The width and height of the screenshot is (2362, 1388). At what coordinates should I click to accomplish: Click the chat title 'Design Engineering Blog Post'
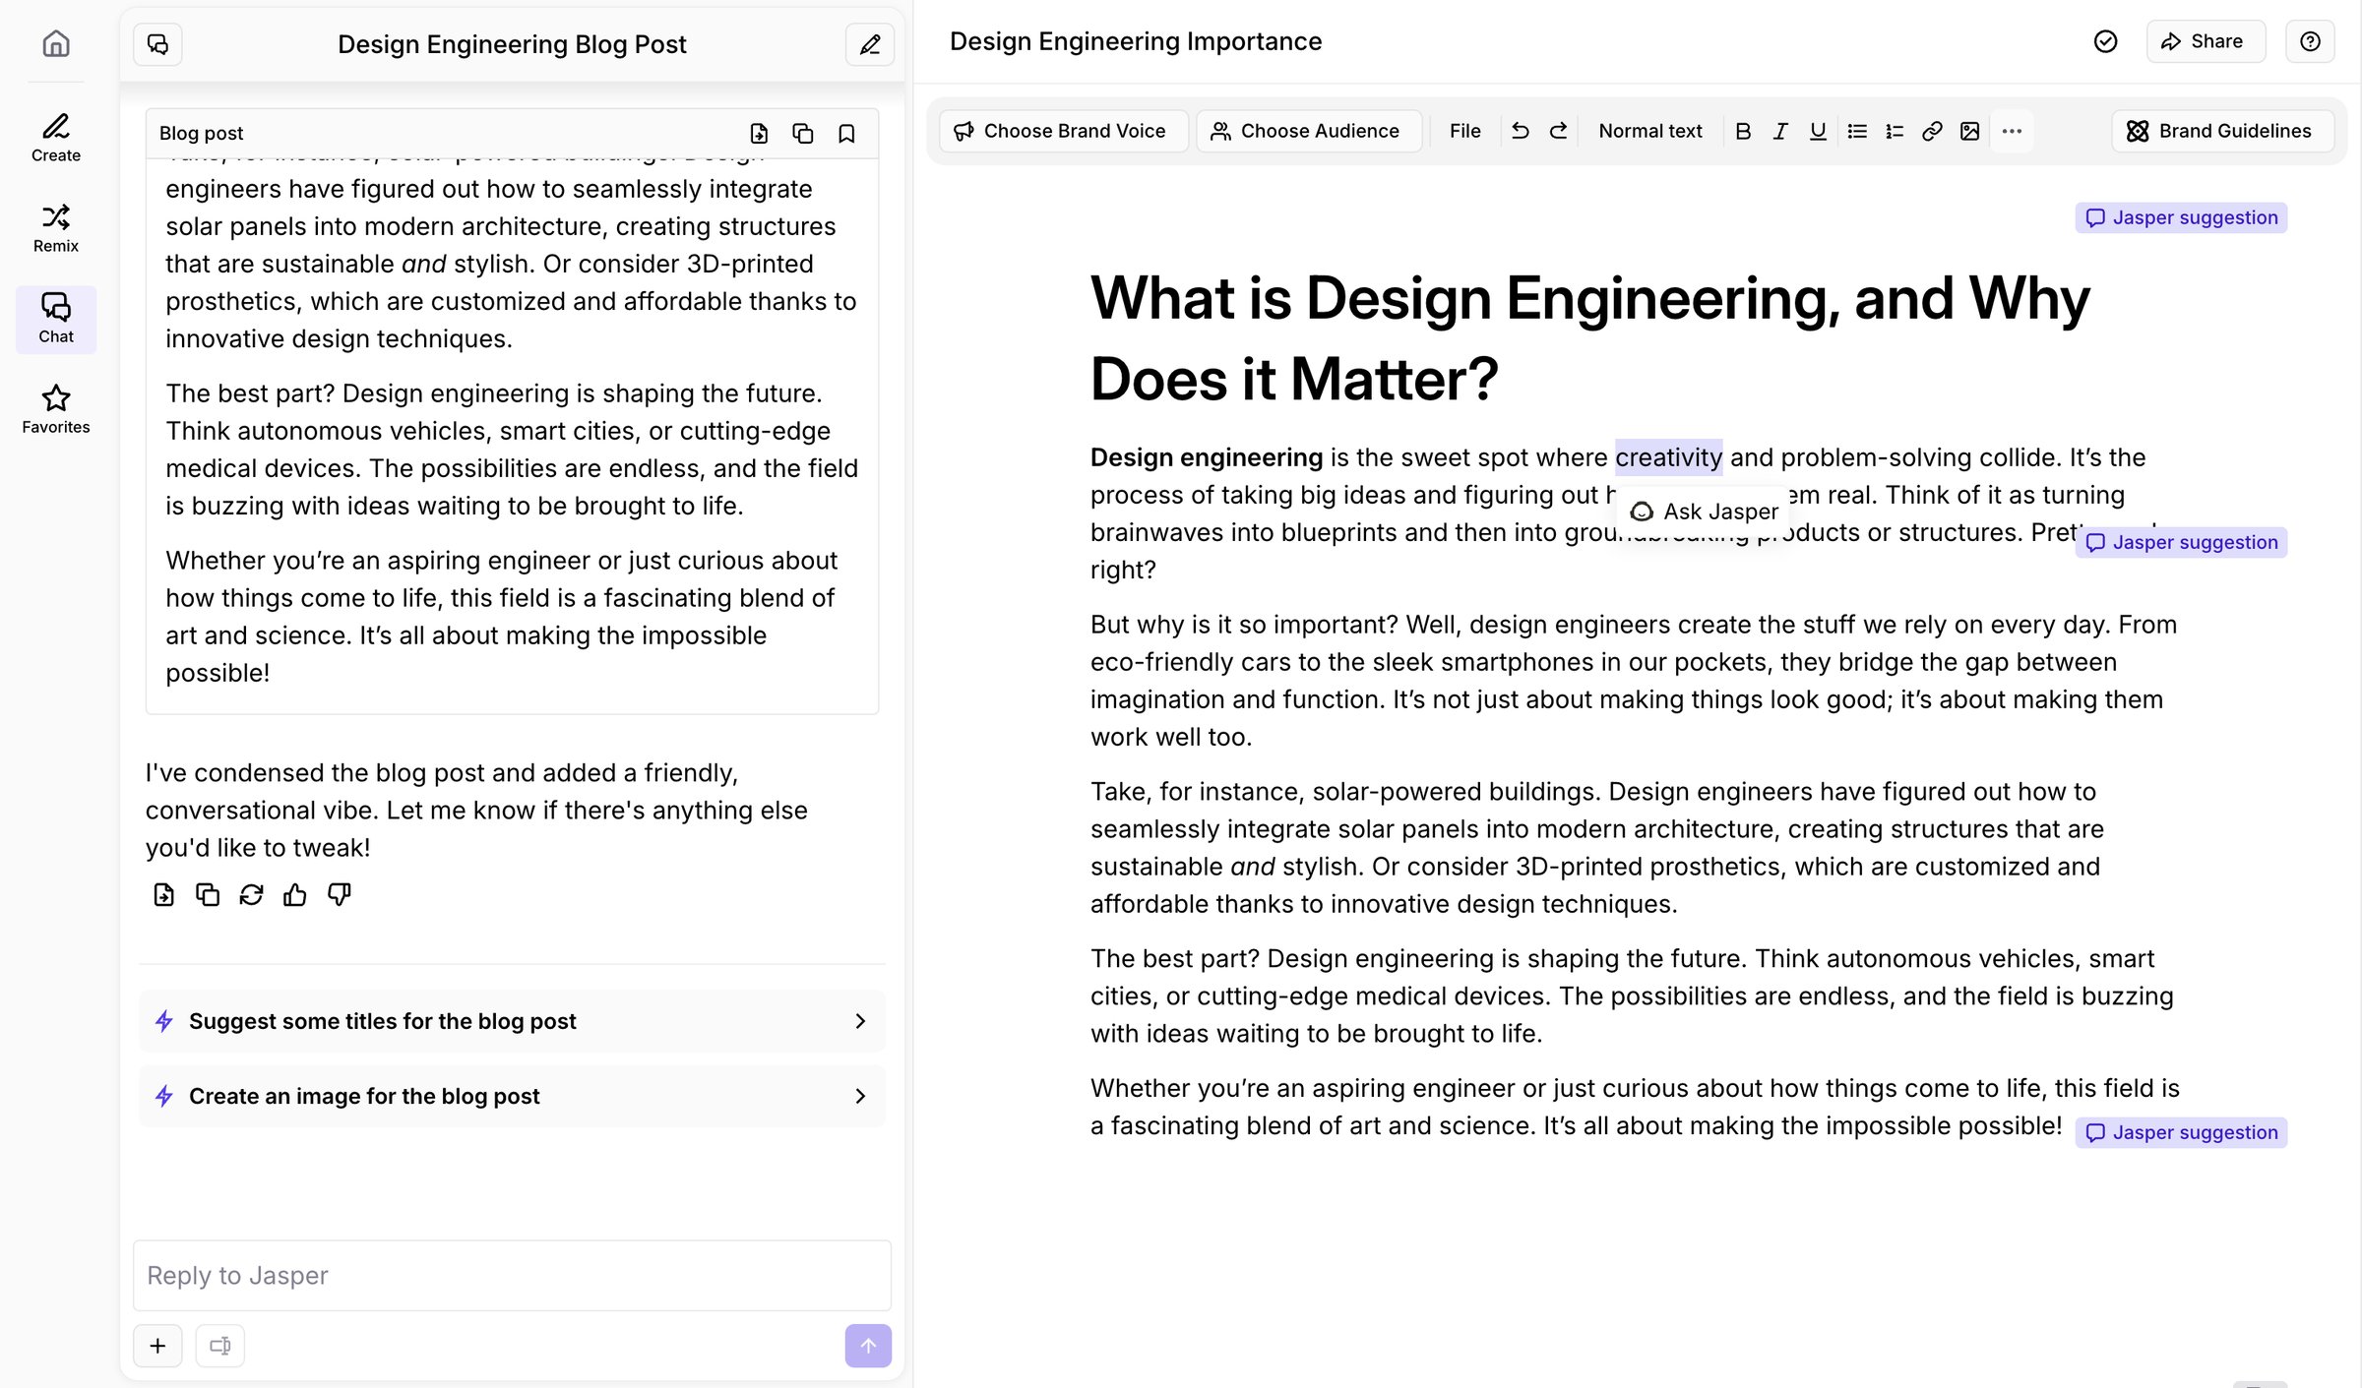point(512,44)
